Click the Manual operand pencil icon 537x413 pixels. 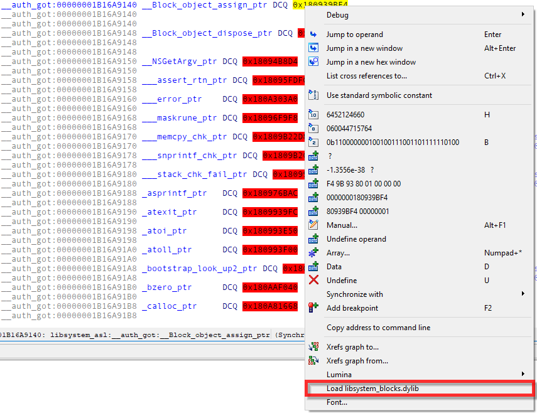(x=314, y=225)
